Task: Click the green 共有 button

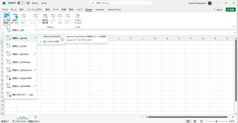Action: tap(231, 10)
